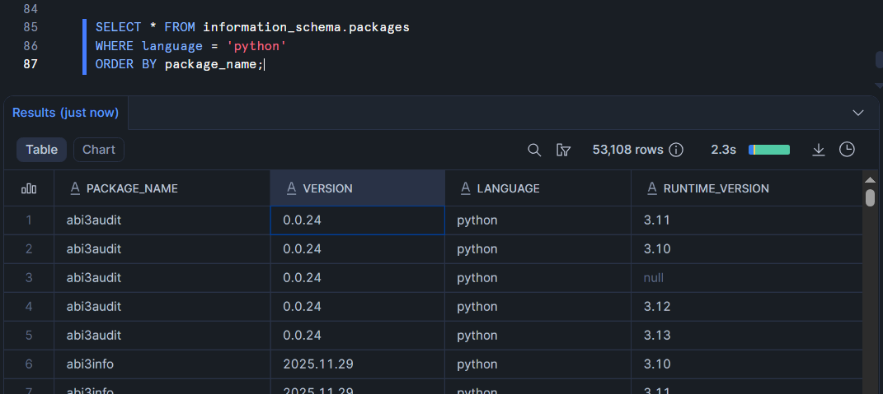Collapse the Results panel with chevron
The image size is (883, 394).
tap(858, 113)
